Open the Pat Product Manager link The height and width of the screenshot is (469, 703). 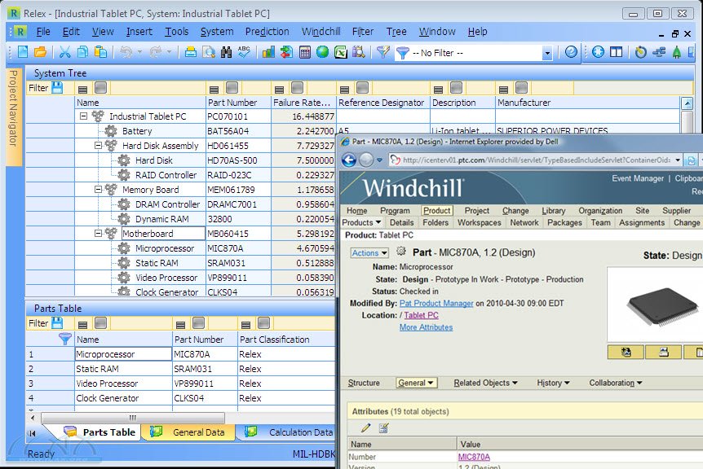coord(436,303)
